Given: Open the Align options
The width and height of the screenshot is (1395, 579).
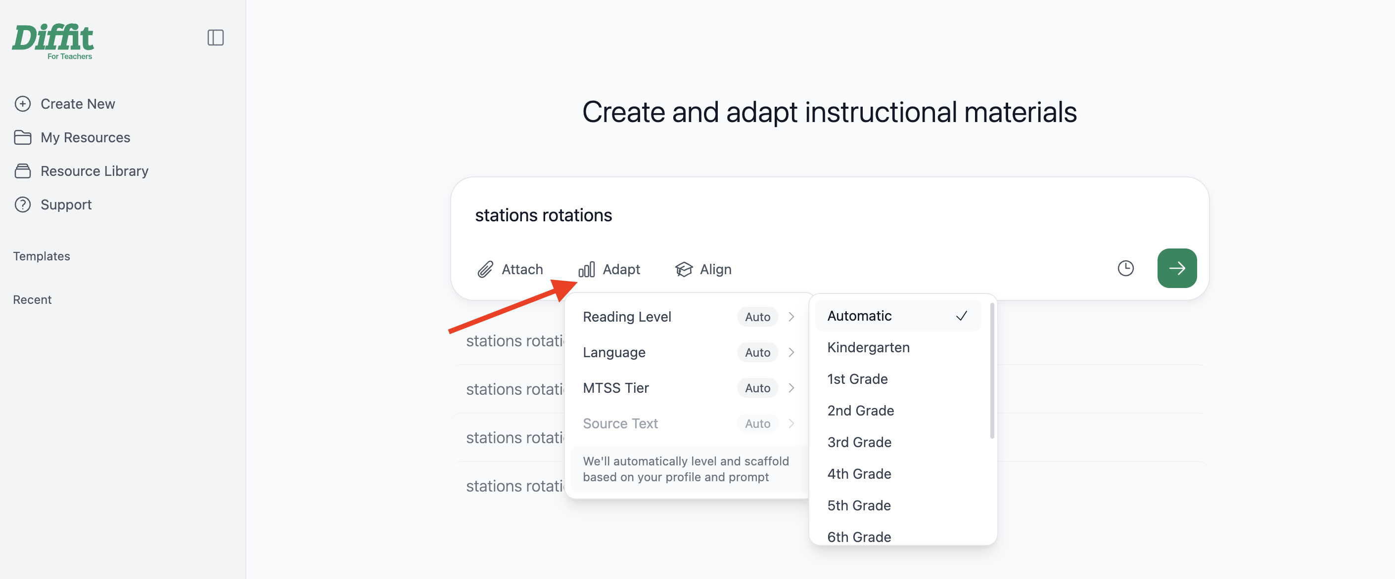Looking at the screenshot, I should pos(703,269).
